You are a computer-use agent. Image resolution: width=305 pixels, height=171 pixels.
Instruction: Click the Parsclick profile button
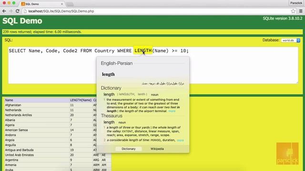[296, 3]
